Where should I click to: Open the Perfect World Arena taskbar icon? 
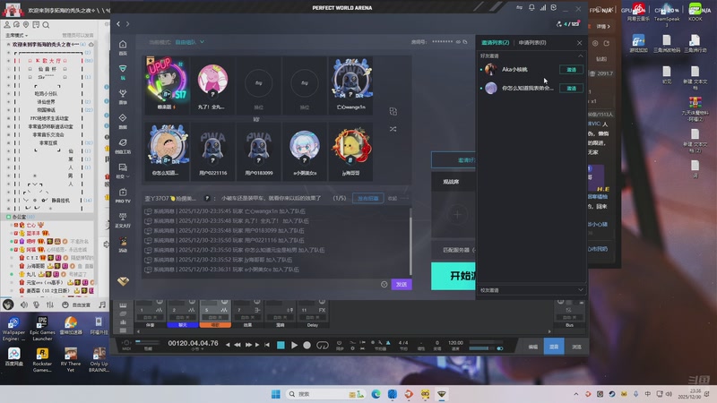pyautogui.click(x=441, y=394)
